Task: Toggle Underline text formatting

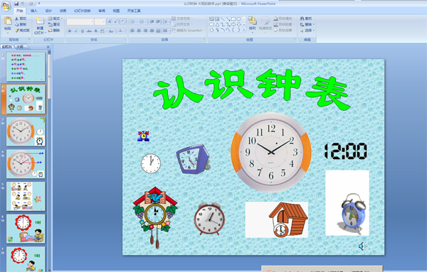Action: [x=83, y=31]
